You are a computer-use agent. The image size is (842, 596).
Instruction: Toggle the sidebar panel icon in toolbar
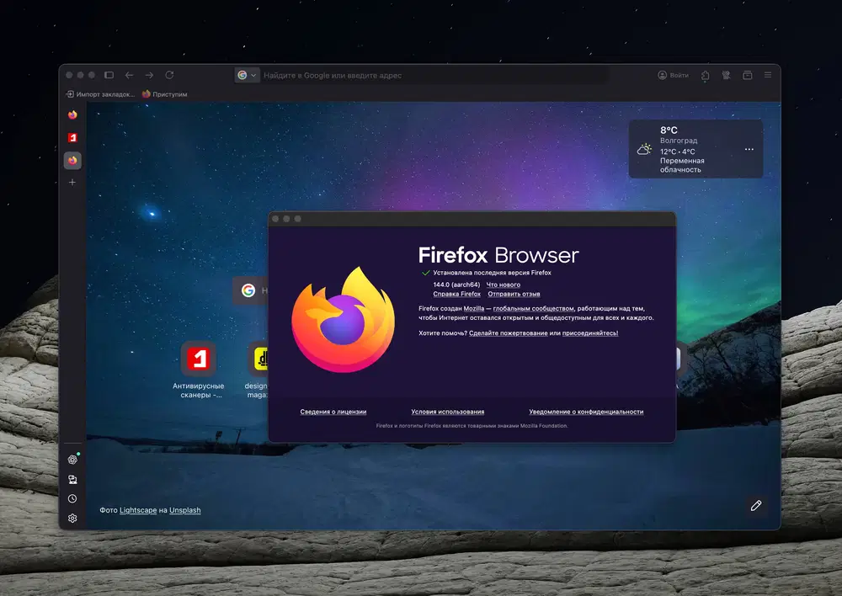point(109,75)
